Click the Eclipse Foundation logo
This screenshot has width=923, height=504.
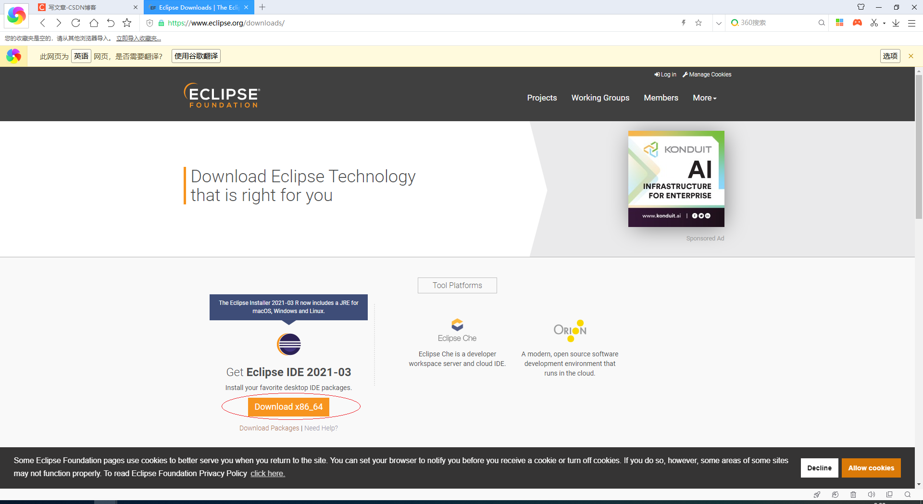(x=222, y=95)
